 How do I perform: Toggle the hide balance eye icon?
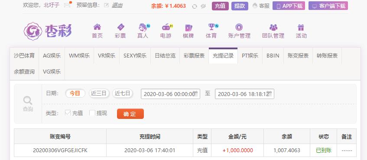203,6
